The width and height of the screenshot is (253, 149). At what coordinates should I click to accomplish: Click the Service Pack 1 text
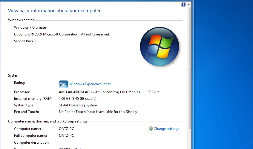pyautogui.click(x=25, y=41)
